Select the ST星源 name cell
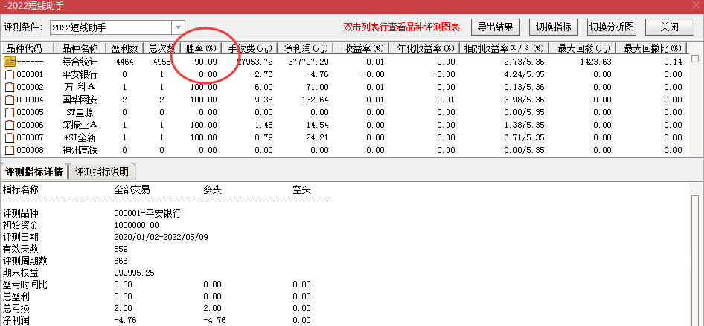704x326 pixels. click(x=80, y=112)
